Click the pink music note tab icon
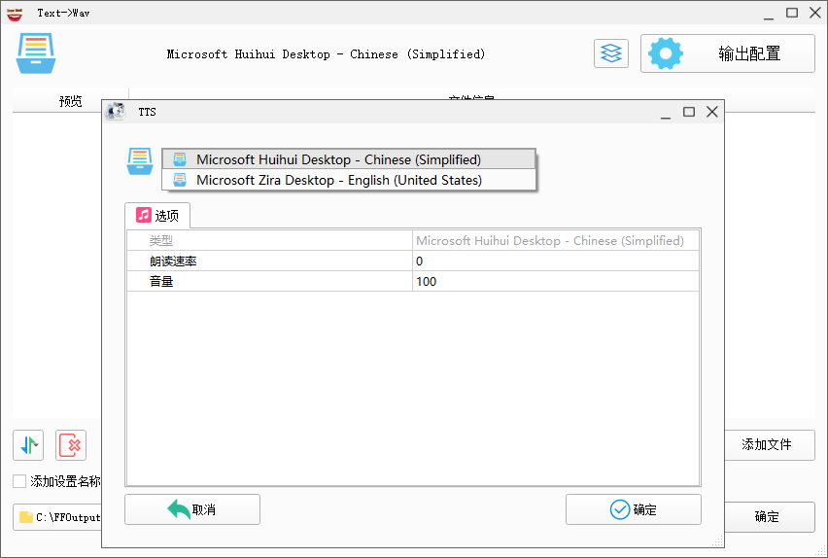This screenshot has width=828, height=558. coord(144,215)
